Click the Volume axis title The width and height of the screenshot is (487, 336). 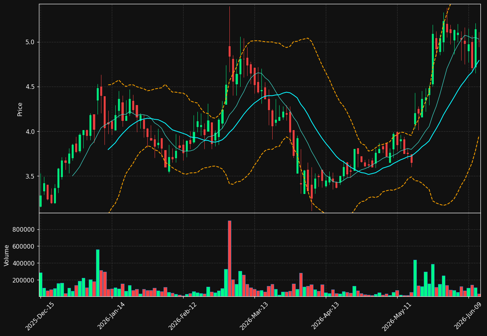tap(7, 255)
